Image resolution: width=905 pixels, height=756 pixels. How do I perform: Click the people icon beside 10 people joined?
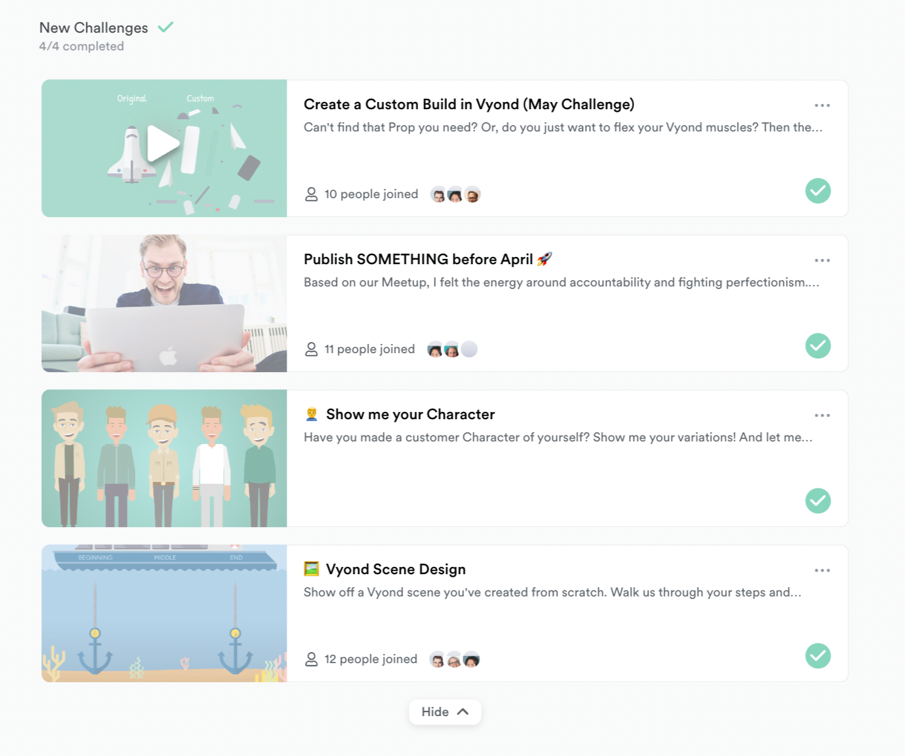311,194
